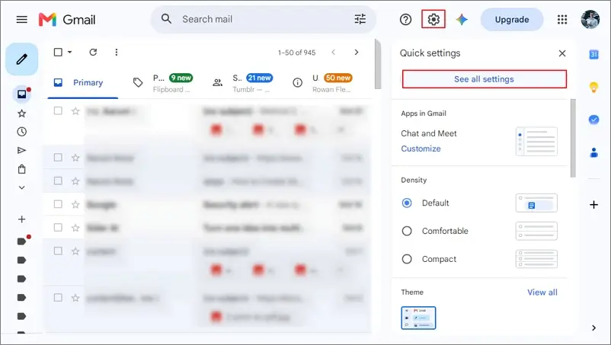Open the main menu hamburger icon
Viewport: 611px width, 345px height.
coord(22,20)
